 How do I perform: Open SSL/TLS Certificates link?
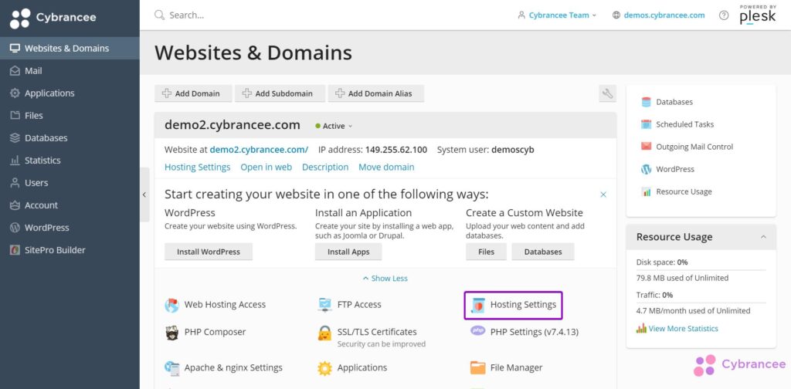tap(377, 332)
